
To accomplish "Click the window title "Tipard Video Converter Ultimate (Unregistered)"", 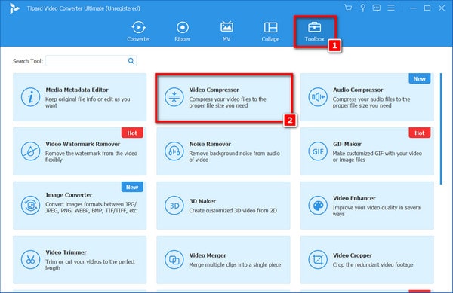I will (84, 8).
